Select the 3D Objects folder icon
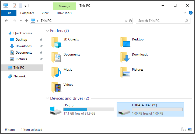This screenshot has height=134, width=195. (56, 42)
